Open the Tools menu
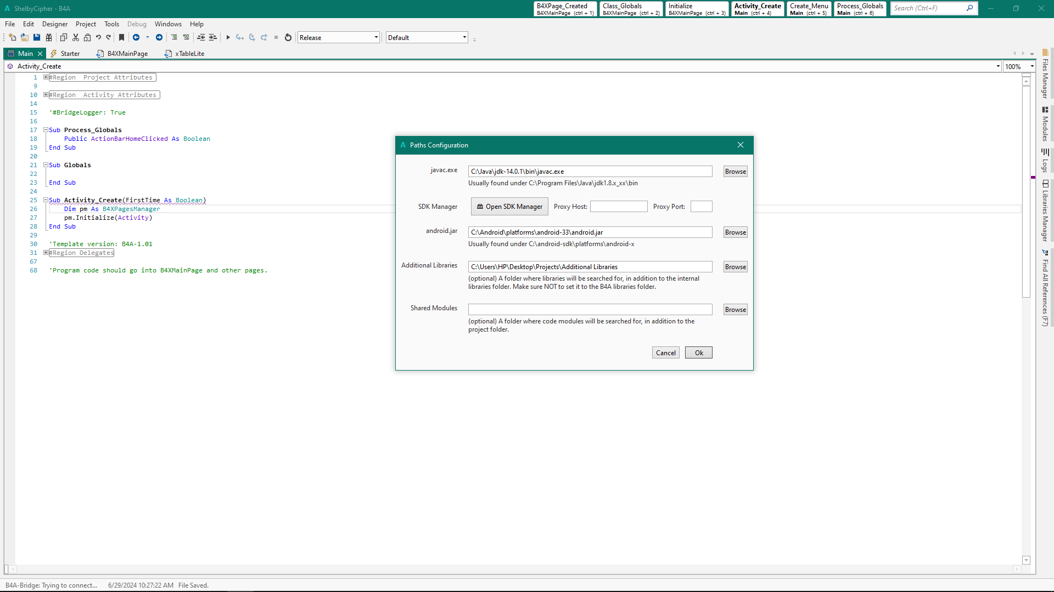1054x592 pixels. click(111, 24)
